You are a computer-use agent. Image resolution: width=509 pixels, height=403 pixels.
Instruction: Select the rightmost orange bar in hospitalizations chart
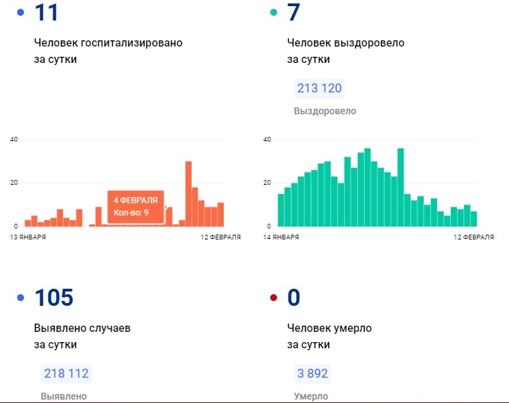tap(220, 215)
